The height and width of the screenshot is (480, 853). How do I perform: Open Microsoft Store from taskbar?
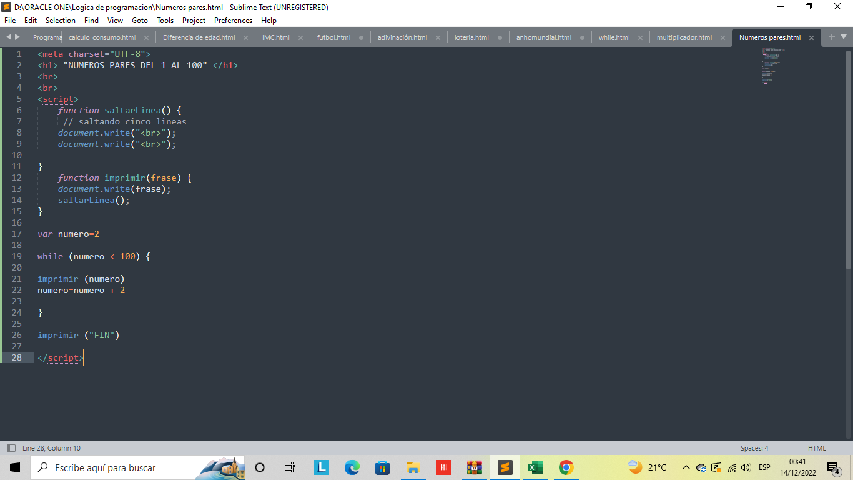(x=383, y=467)
